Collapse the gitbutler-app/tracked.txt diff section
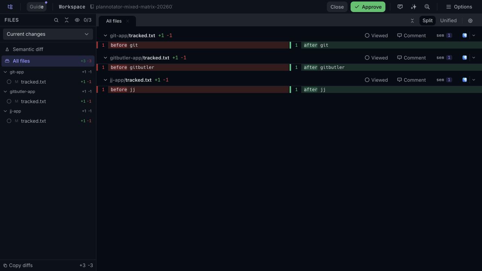The width and height of the screenshot is (482, 271). click(x=105, y=58)
